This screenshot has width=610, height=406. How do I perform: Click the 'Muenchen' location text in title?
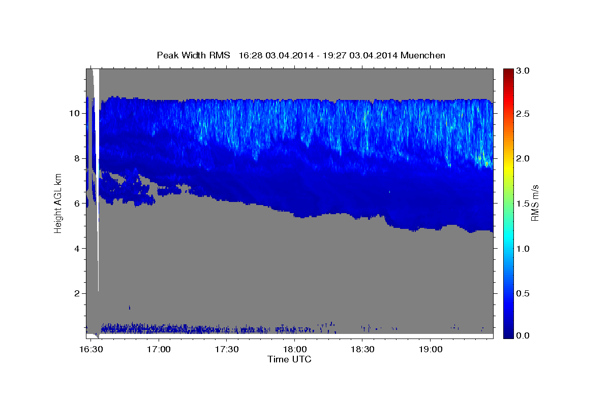[x=423, y=55]
